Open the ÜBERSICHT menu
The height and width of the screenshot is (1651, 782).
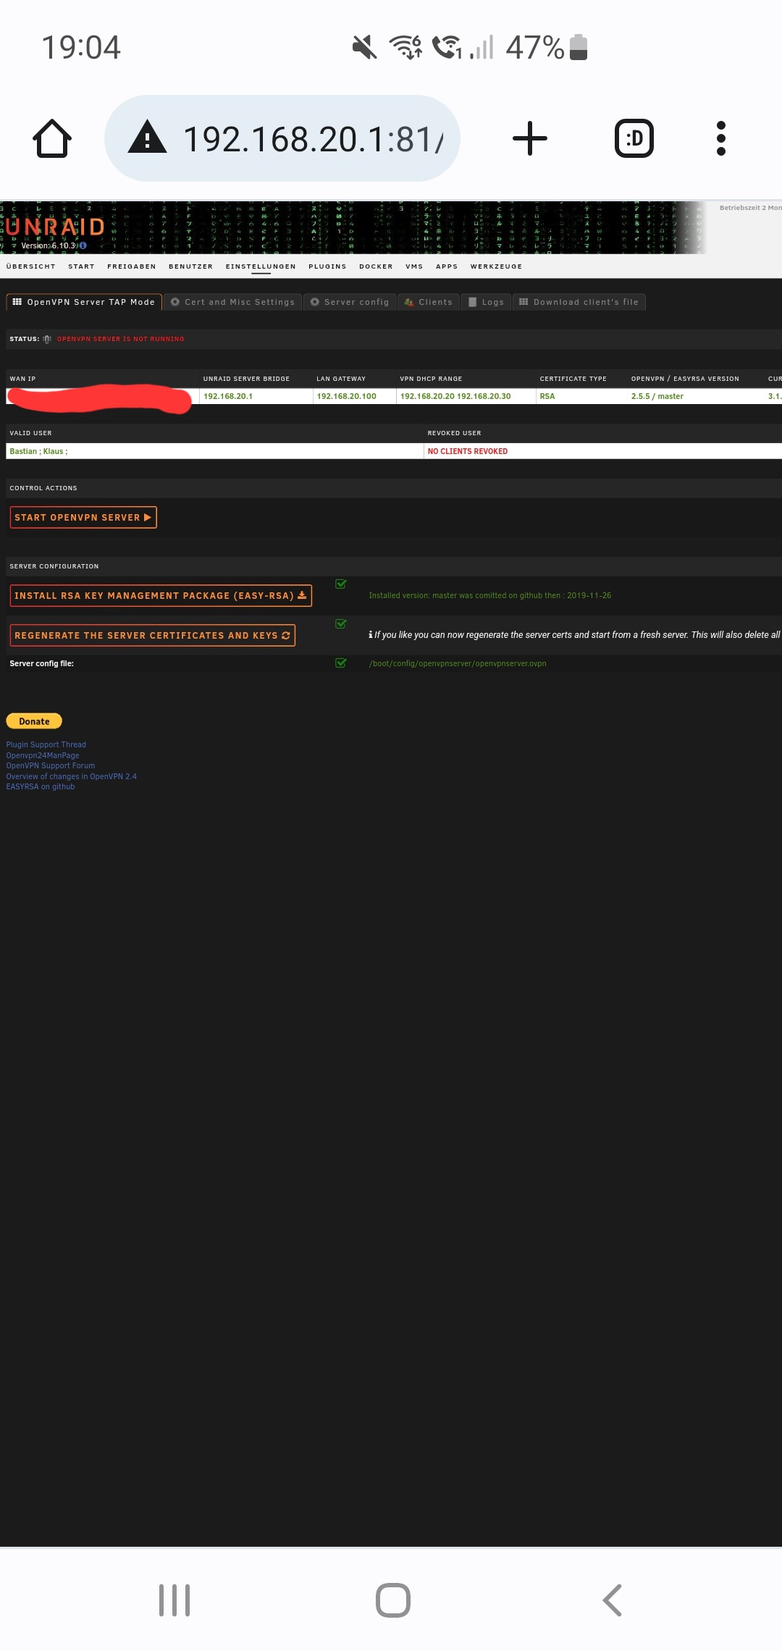tap(30, 266)
